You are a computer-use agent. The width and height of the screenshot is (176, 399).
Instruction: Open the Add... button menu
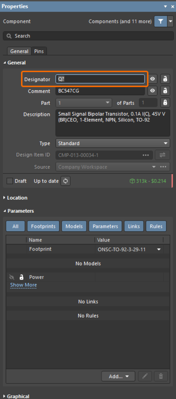(118, 376)
